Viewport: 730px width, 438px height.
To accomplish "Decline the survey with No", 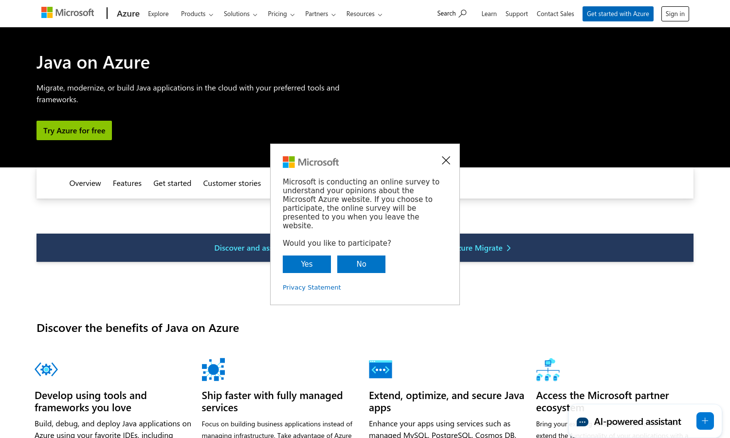I will coord(361,264).
